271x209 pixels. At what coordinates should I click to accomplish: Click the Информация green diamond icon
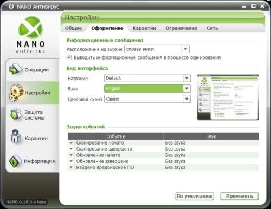click(x=16, y=161)
